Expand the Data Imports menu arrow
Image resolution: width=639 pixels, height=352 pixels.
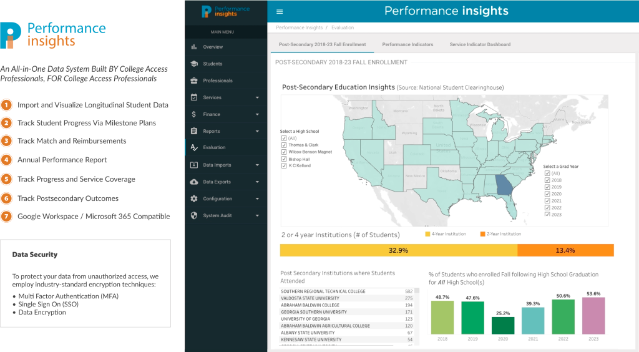pyautogui.click(x=257, y=165)
